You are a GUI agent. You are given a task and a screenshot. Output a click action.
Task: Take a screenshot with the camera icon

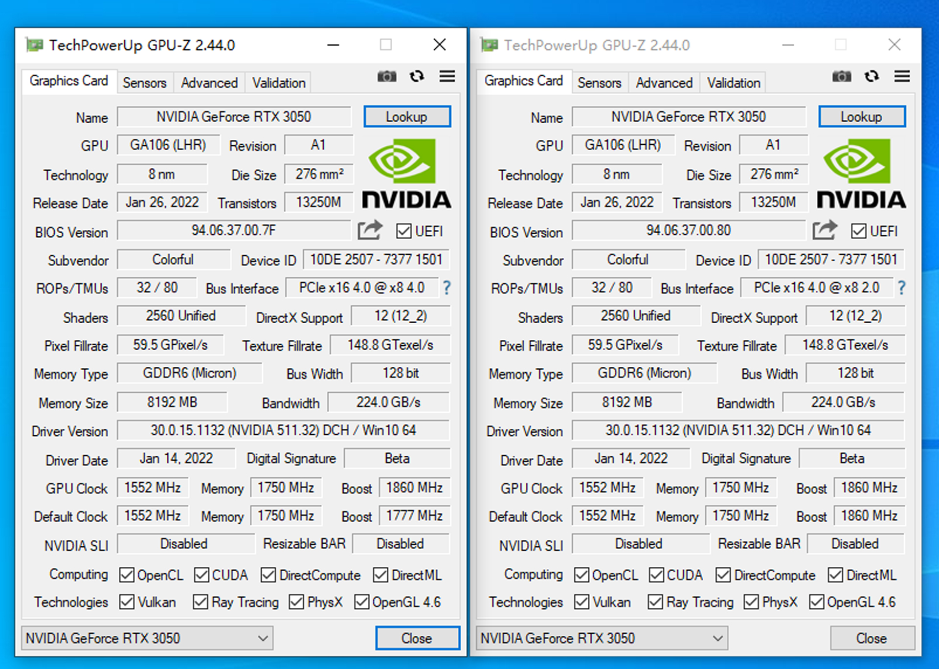click(387, 76)
